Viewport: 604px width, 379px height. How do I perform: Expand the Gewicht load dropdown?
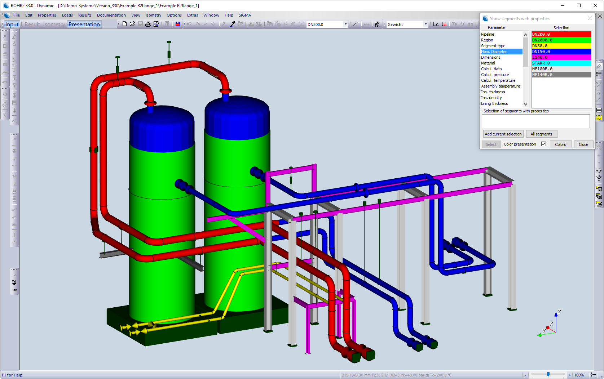pyautogui.click(x=426, y=24)
